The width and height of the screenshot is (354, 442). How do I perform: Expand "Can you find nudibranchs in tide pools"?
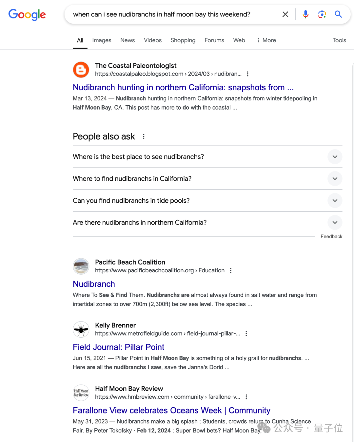[335, 200]
